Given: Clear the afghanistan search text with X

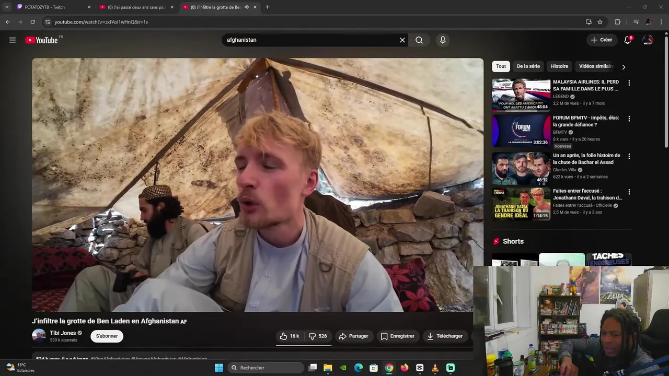Looking at the screenshot, I should (402, 40).
